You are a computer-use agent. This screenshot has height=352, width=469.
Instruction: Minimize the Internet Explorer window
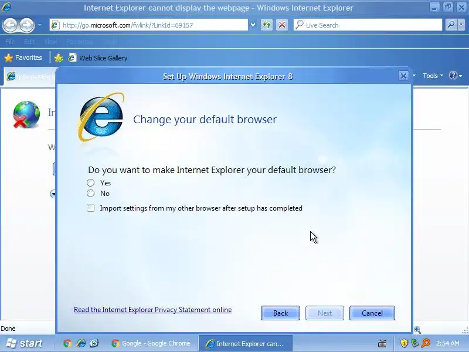(434, 7)
